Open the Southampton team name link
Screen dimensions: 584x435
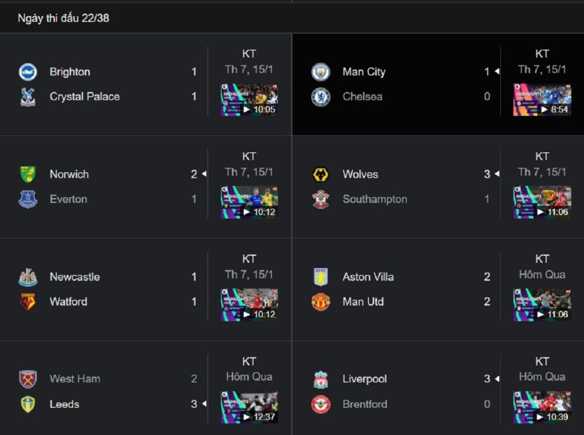tap(375, 199)
